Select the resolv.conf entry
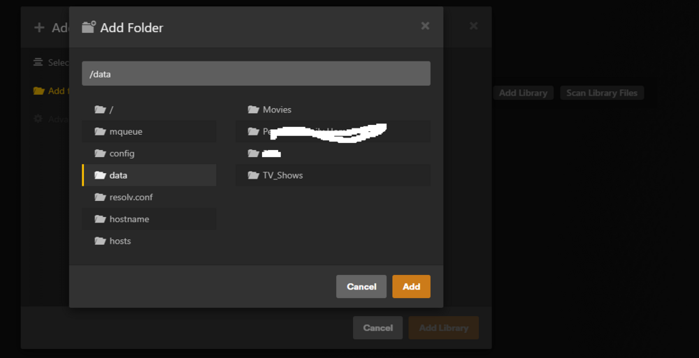Screen dimensions: 699x358 tap(150, 197)
